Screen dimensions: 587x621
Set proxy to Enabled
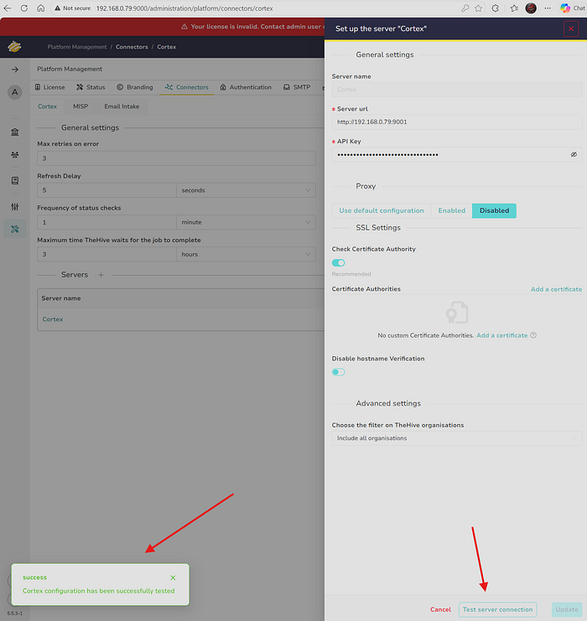click(x=451, y=210)
